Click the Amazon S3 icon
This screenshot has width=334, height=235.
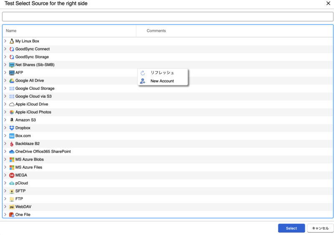click(x=12, y=120)
